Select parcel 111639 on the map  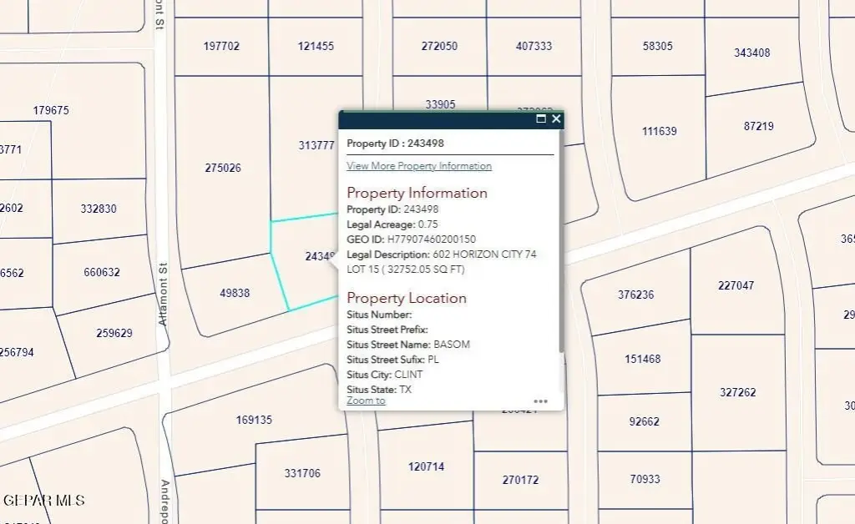tap(660, 131)
